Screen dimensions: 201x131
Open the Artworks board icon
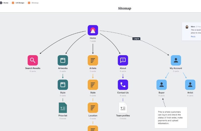pos(63,60)
